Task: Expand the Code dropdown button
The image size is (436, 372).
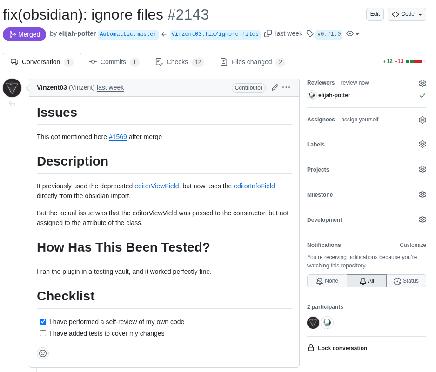Action: click(407, 14)
